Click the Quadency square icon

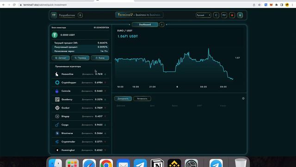pyautogui.click(x=57, y=99)
